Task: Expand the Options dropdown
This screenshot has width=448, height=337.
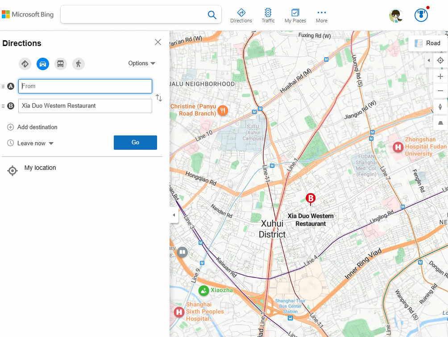Action: coord(141,63)
